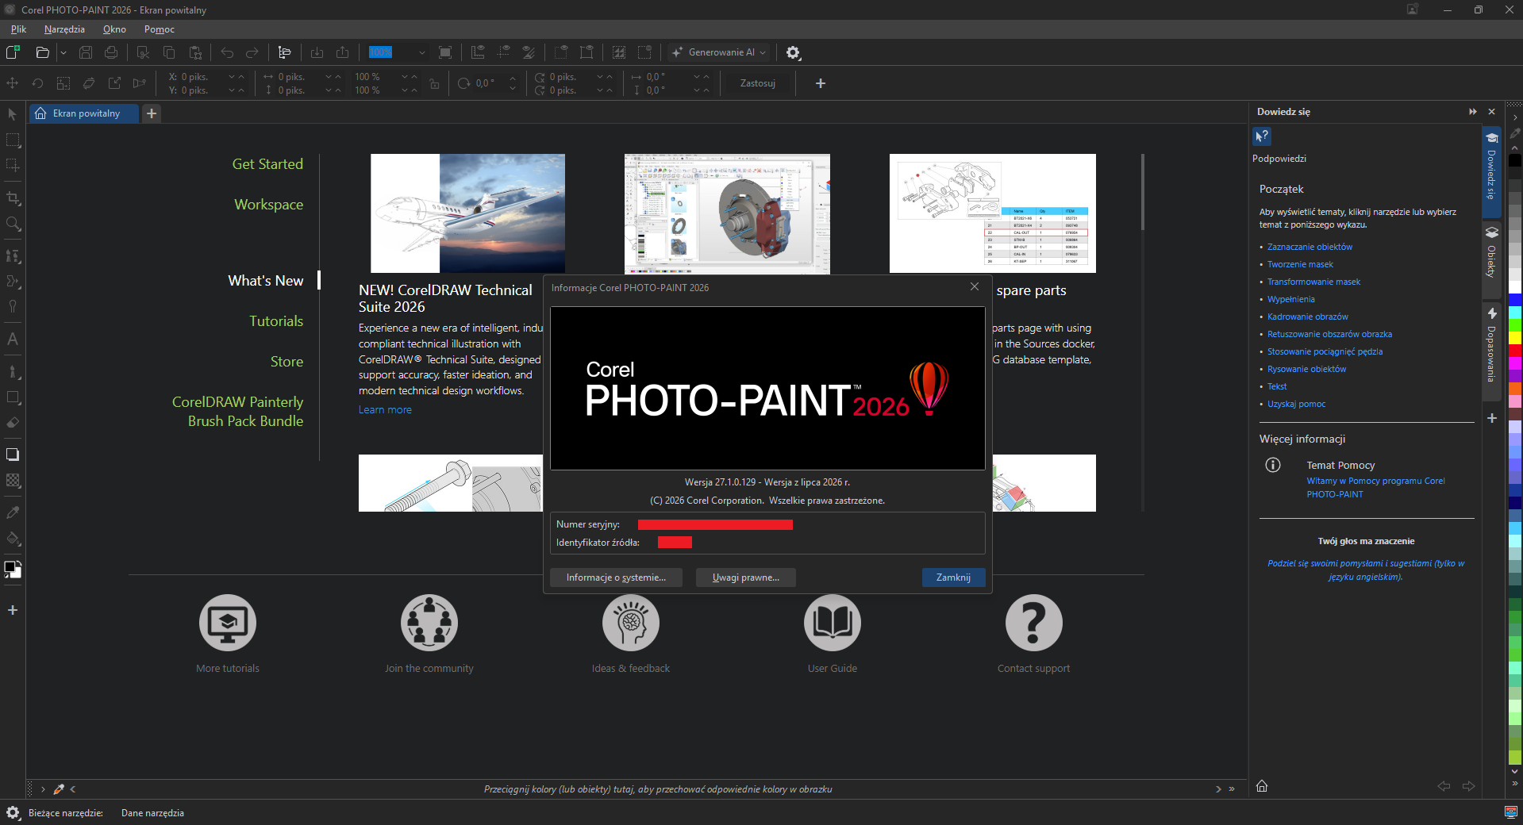Open the Okno menu
This screenshot has width=1523, height=825.
click(114, 29)
